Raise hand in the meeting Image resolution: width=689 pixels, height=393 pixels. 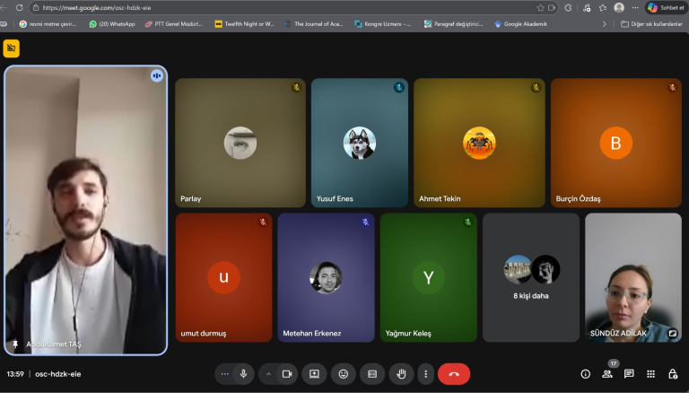tap(401, 373)
